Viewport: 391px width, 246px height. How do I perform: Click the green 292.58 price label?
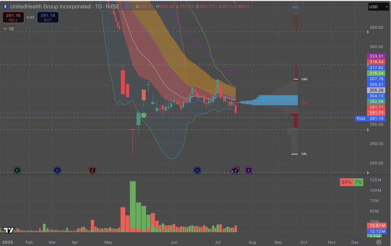click(x=376, y=101)
